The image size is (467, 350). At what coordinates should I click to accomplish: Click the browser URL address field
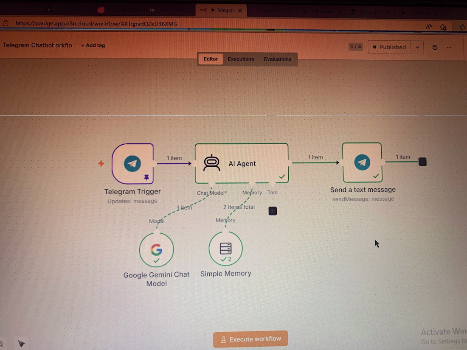pos(96,24)
